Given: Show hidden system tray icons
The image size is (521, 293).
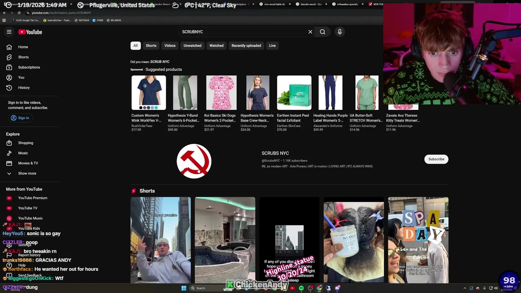Looking at the screenshot, I should click(465, 288).
